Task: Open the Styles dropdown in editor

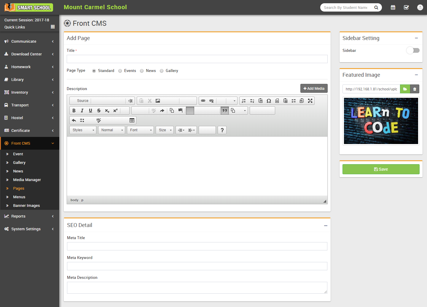Action: coord(83,130)
